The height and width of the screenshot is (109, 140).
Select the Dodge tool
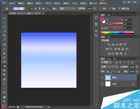click(4, 75)
